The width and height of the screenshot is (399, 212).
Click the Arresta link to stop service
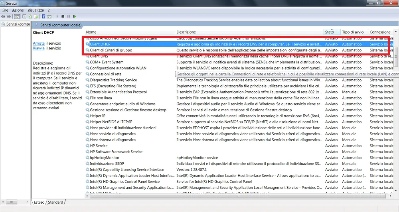pyautogui.click(x=39, y=43)
